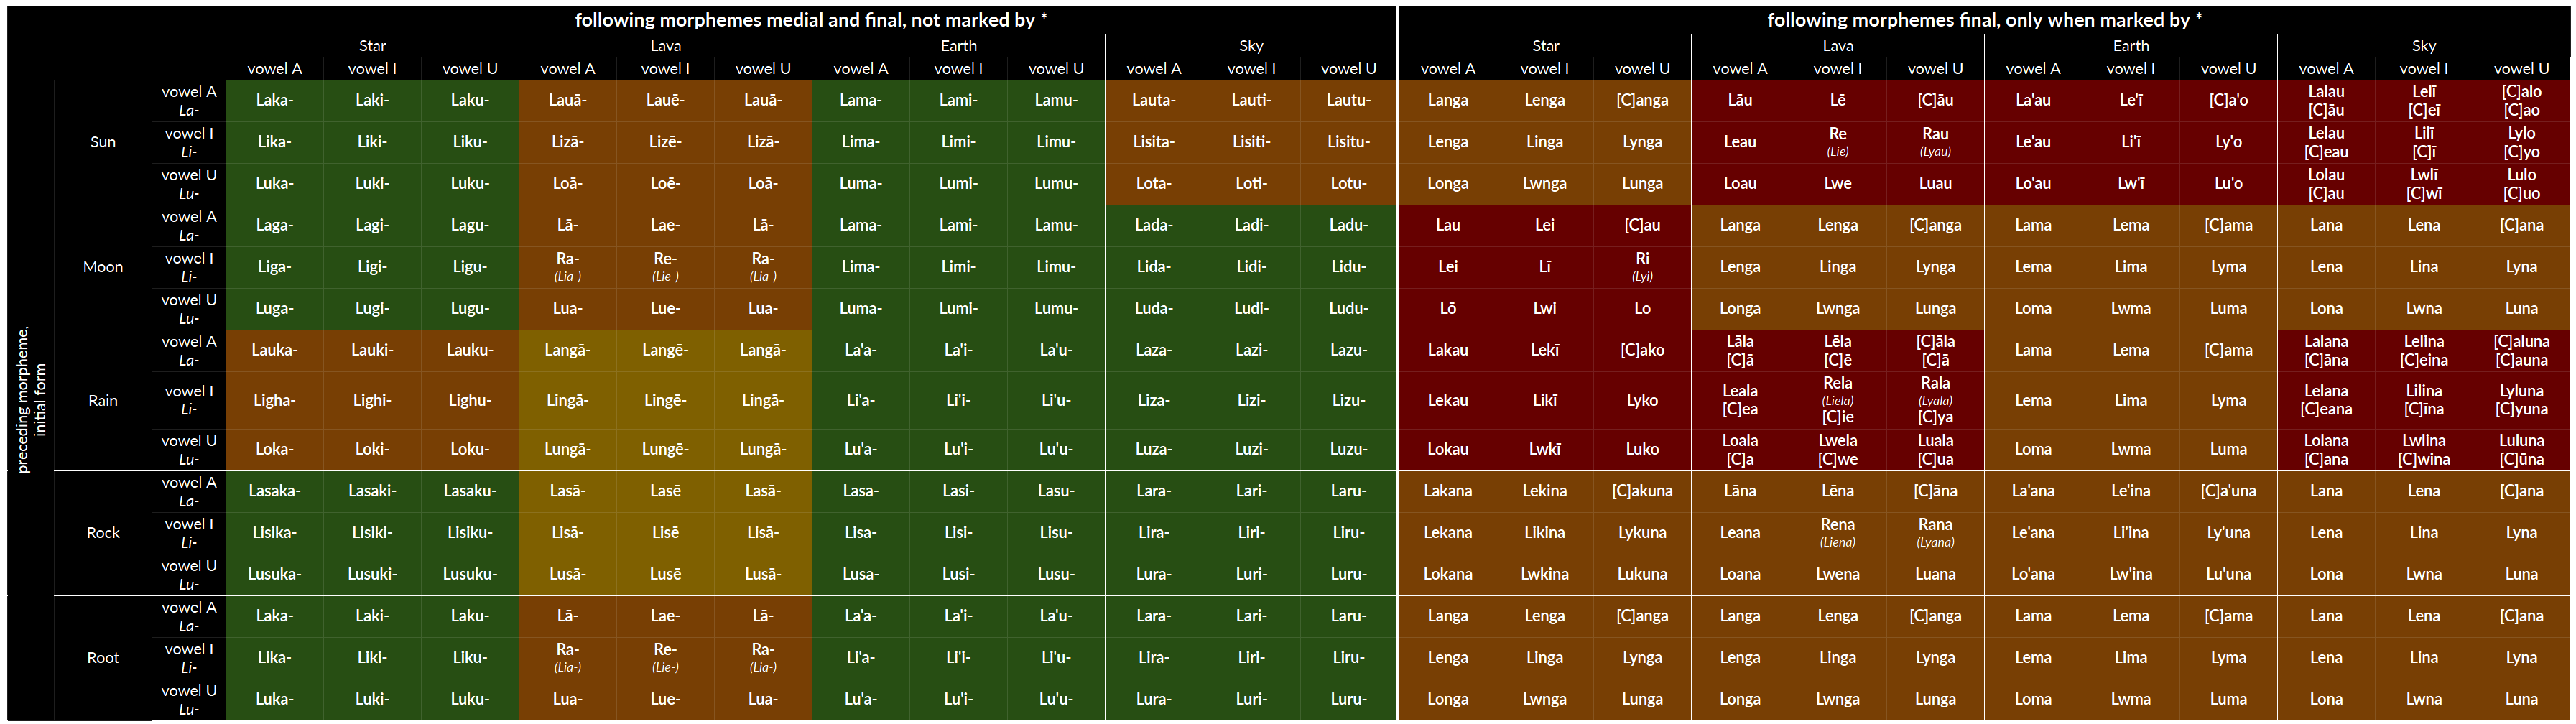Select the 'Lwlina [C]wina' cell
This screenshot has width=2576, height=724.
click(2424, 450)
